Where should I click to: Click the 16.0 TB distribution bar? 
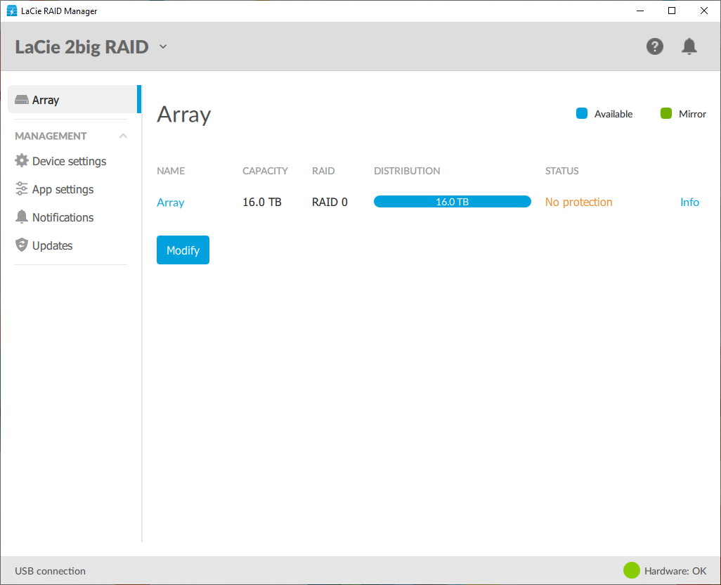click(453, 201)
